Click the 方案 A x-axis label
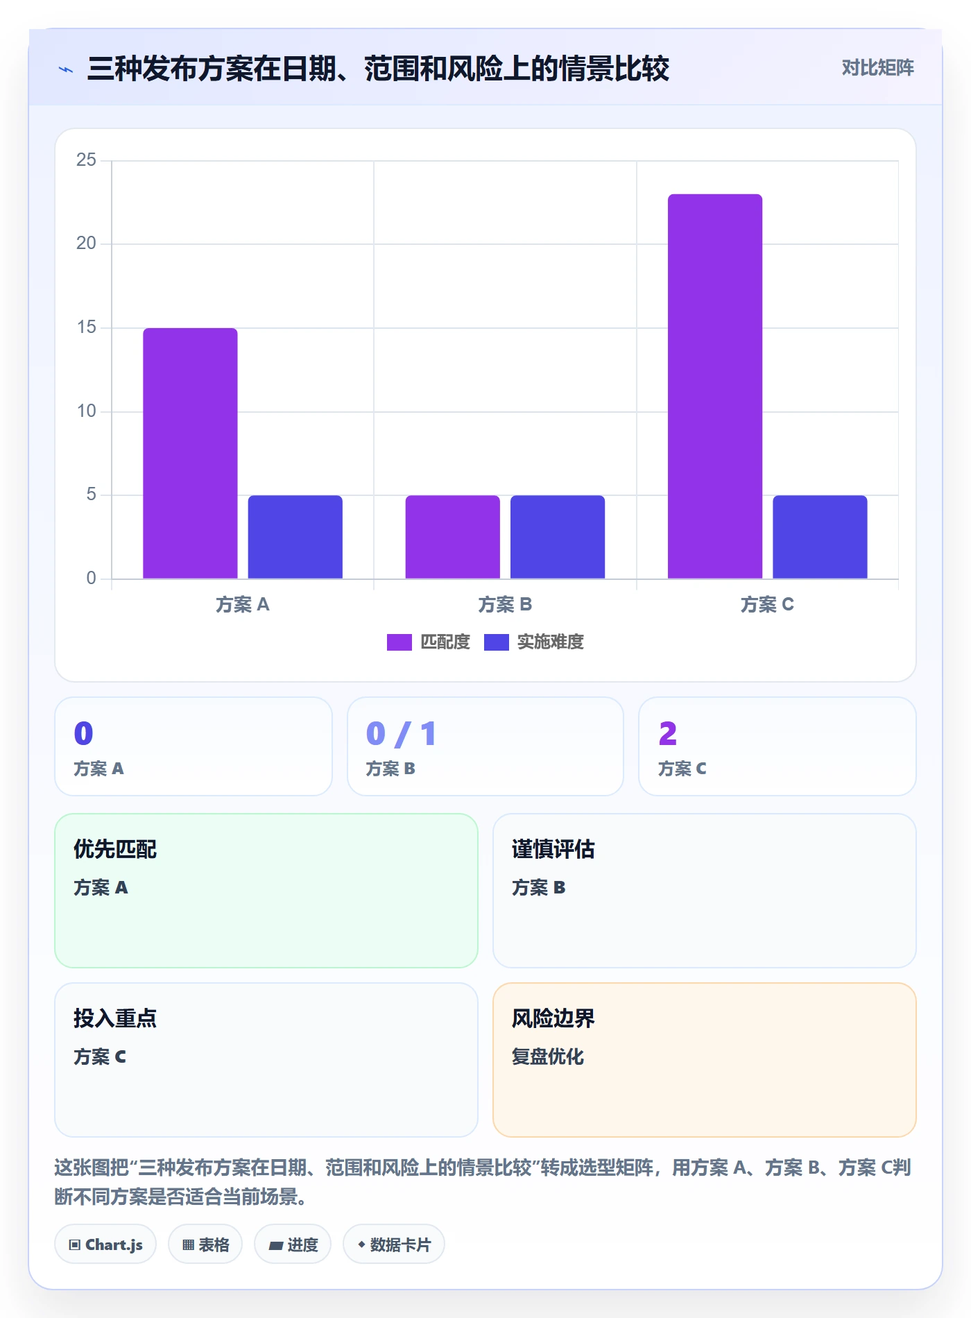This screenshot has height=1318, width=971. click(243, 605)
